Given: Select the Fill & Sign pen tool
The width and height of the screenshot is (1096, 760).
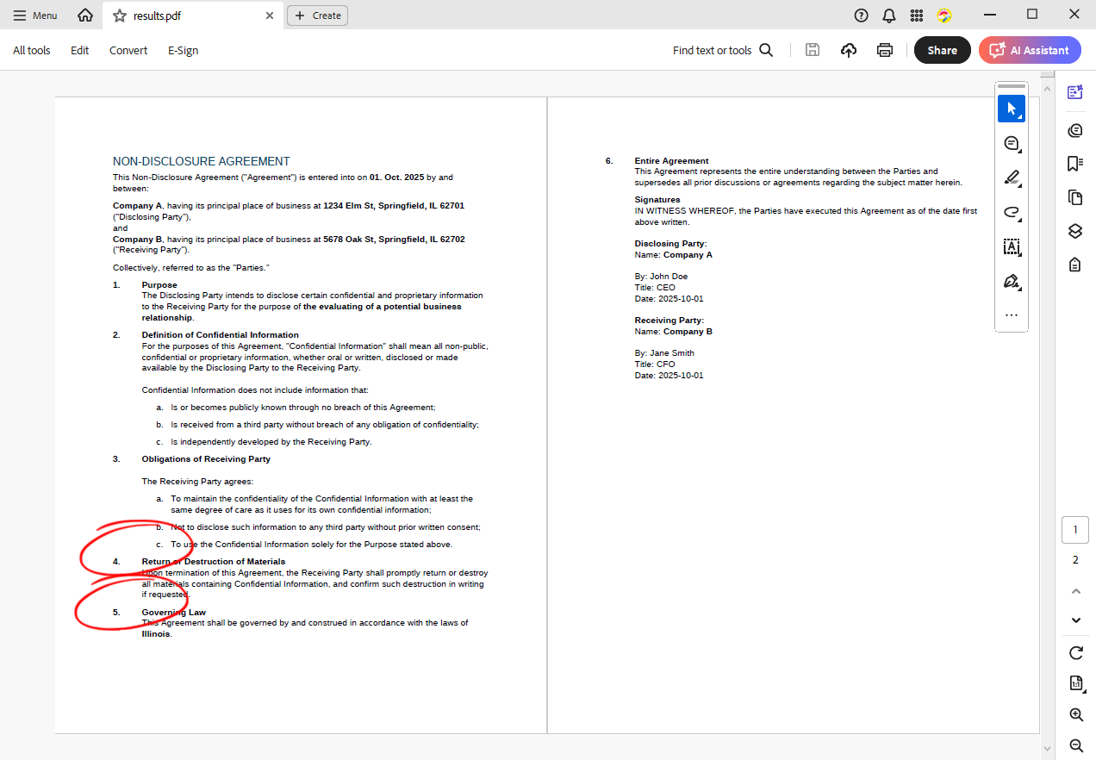Looking at the screenshot, I should click(x=1012, y=282).
